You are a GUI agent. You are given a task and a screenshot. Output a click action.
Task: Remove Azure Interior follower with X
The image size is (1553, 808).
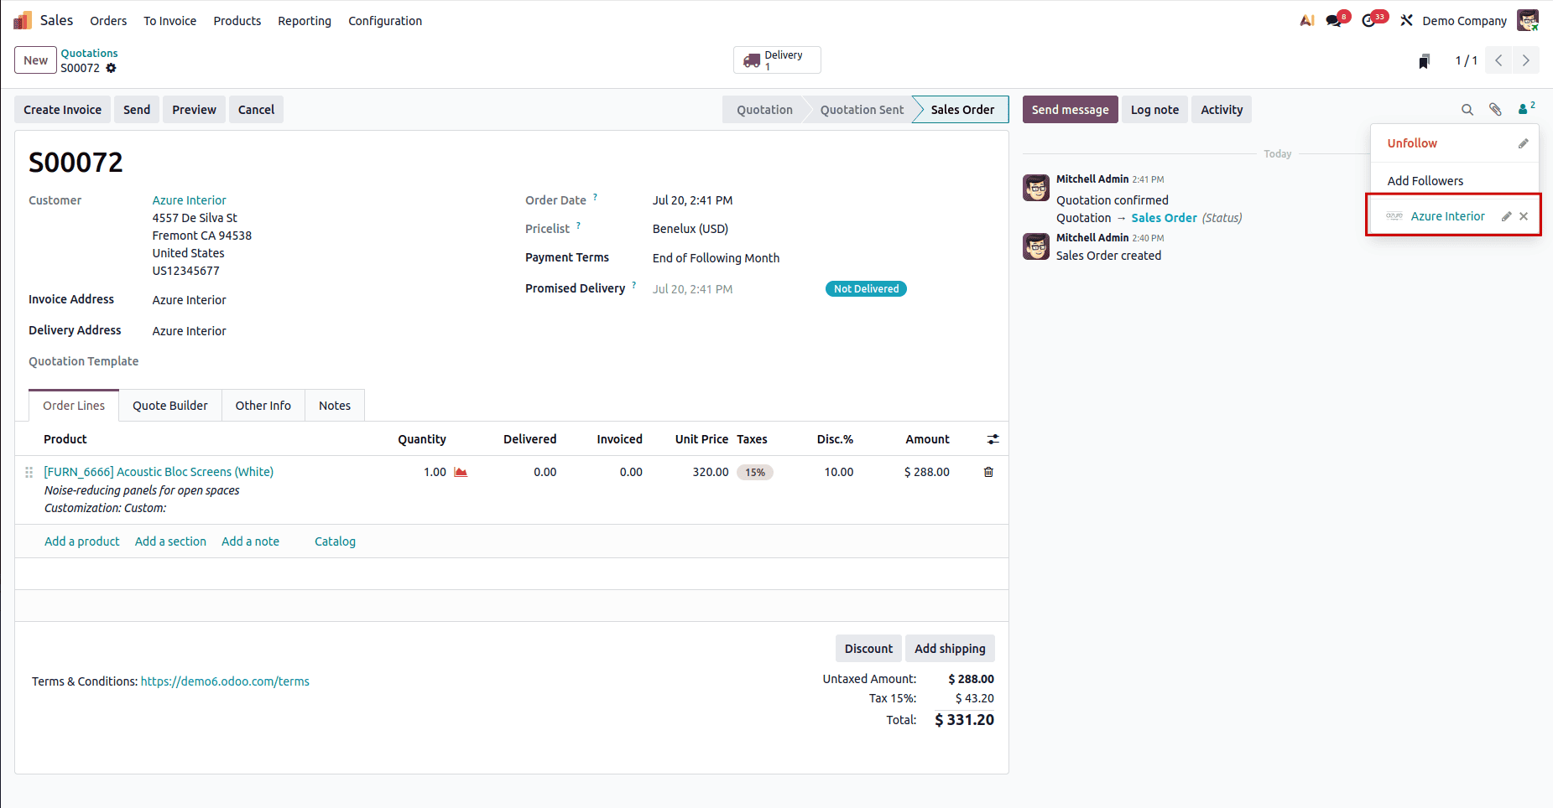pos(1524,216)
